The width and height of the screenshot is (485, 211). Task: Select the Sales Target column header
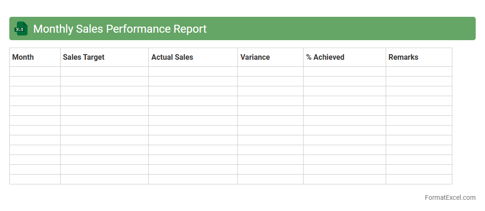coord(104,57)
